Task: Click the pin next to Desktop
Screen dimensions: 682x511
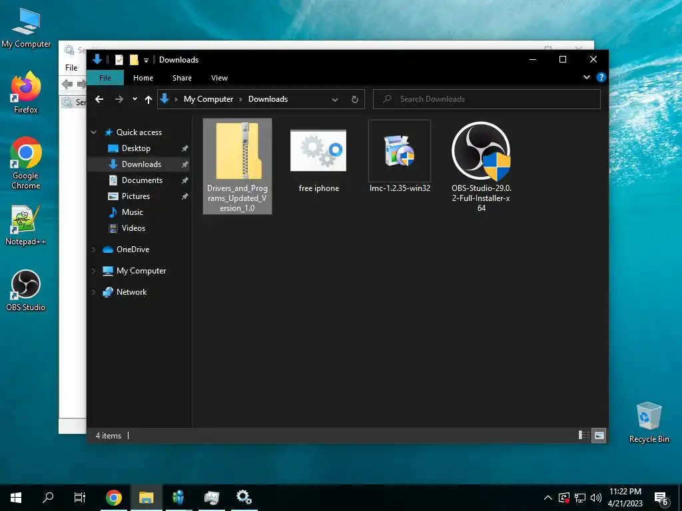Action: (185, 148)
